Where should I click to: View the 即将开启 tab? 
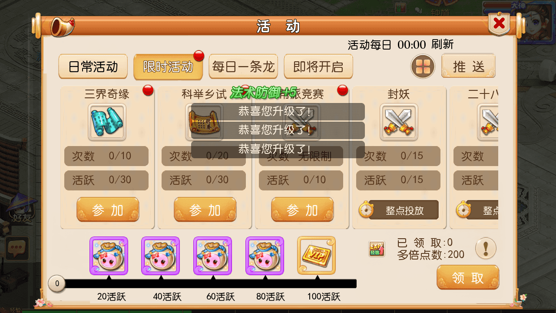coord(318,67)
